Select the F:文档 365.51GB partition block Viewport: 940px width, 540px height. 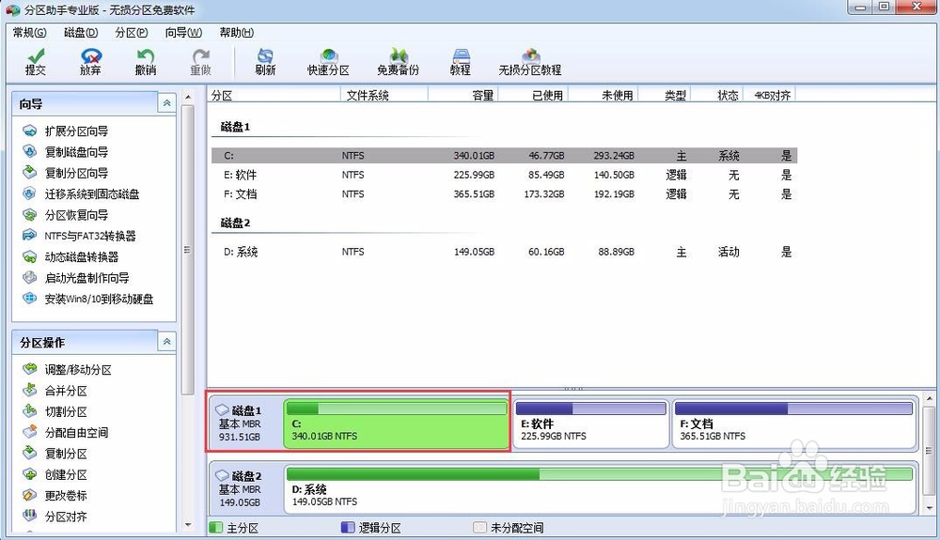793,424
